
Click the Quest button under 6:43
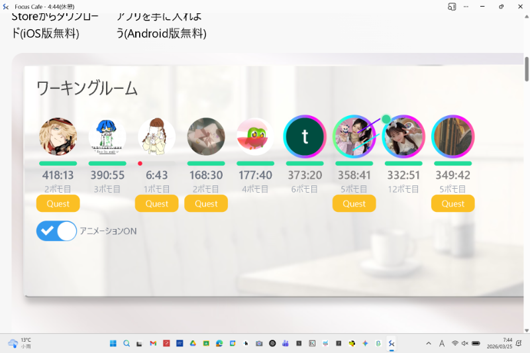[157, 204]
